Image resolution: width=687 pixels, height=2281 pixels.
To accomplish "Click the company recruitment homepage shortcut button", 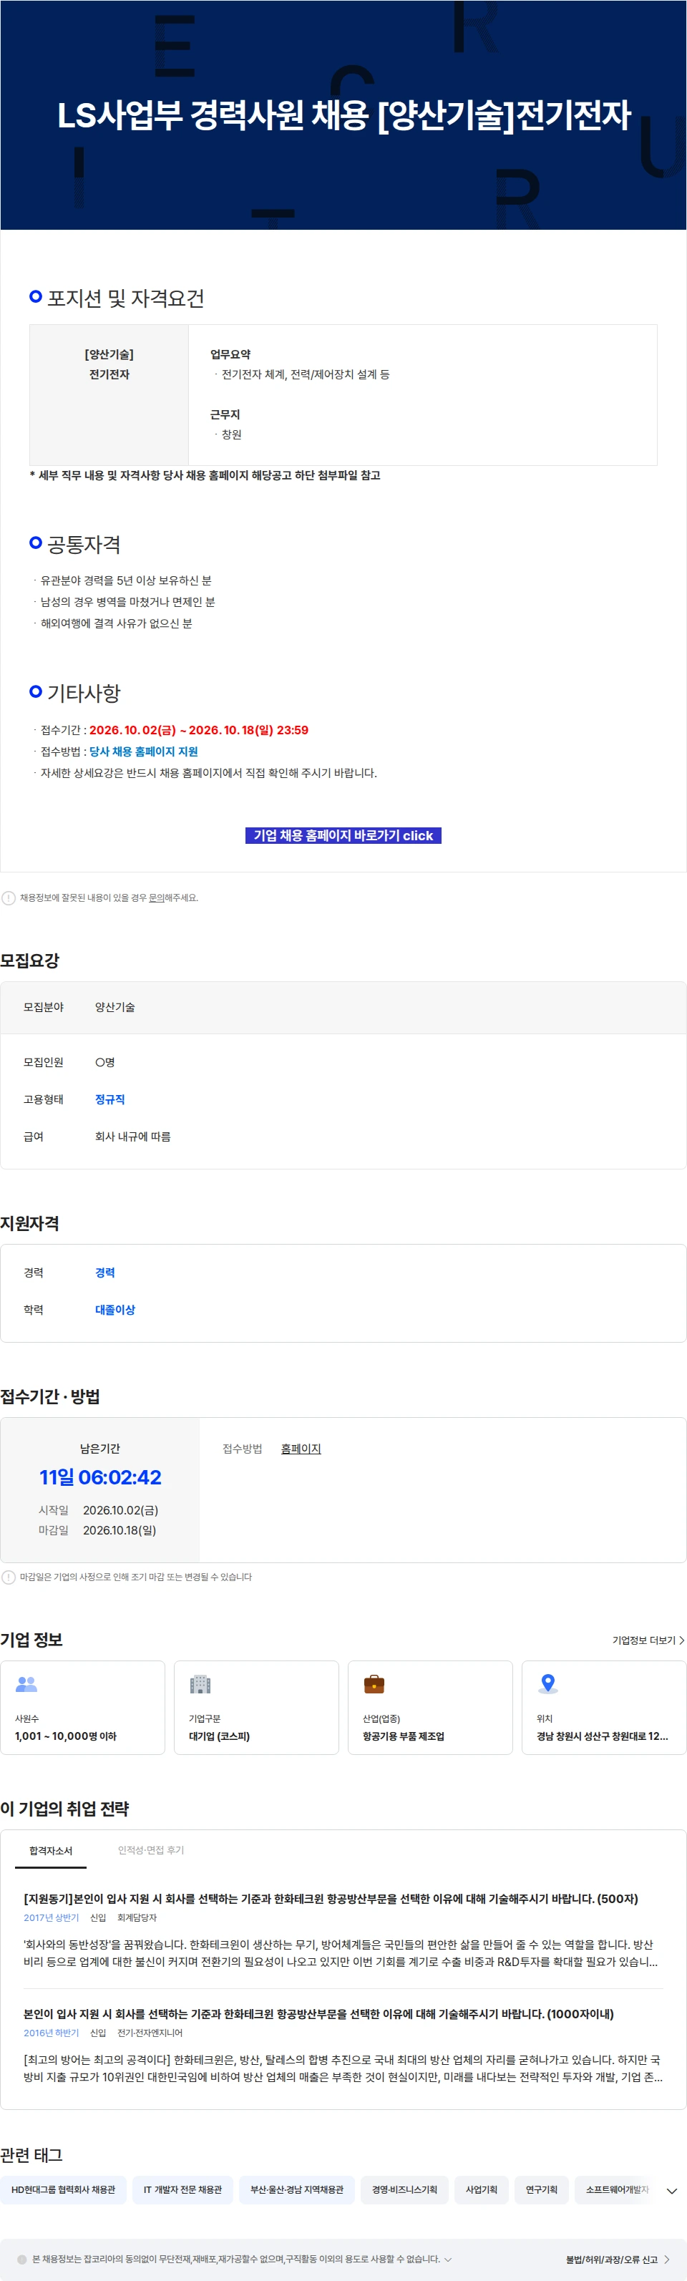I will pos(343,835).
